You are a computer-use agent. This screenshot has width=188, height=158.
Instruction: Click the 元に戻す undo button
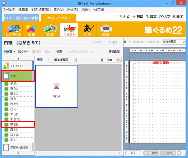coord(97,42)
